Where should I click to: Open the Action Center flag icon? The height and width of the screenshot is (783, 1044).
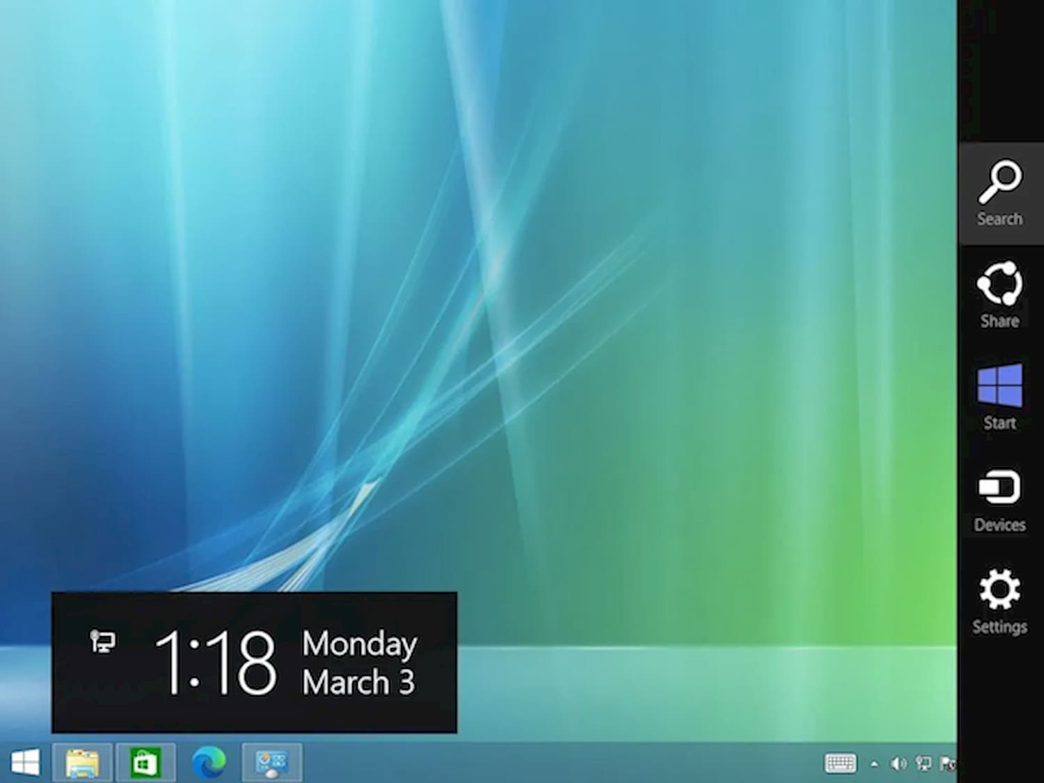(x=948, y=764)
